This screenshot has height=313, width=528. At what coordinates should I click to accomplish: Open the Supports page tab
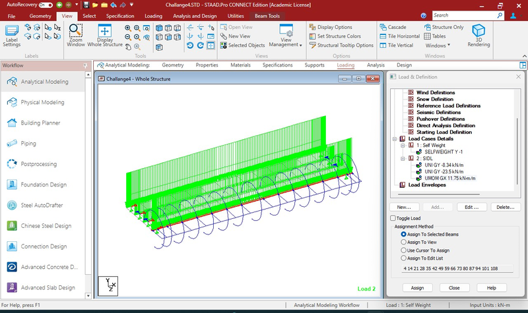click(x=314, y=65)
